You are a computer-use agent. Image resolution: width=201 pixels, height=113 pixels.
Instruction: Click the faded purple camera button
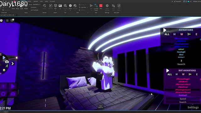(x=13, y=94)
